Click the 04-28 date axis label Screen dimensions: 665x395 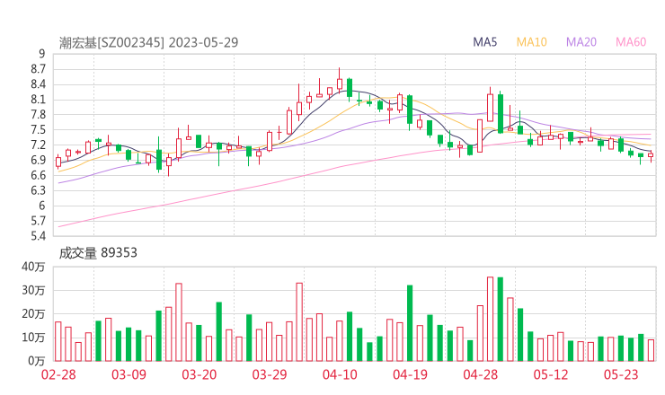[x=481, y=374]
